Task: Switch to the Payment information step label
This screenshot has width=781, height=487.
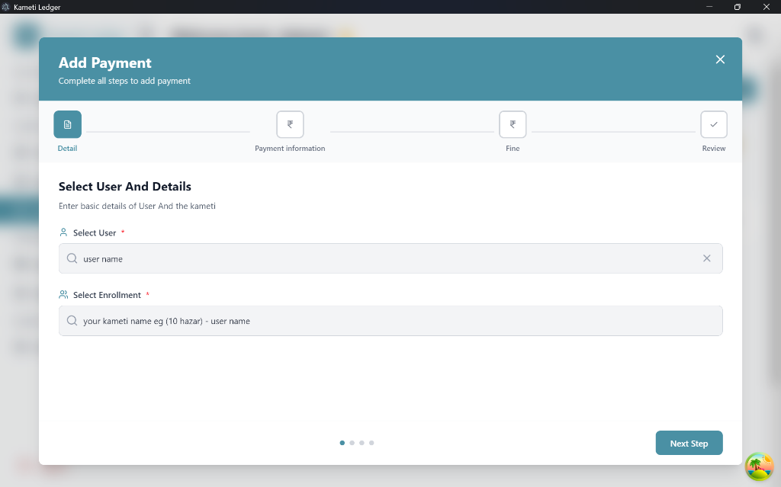Action: pos(290,149)
